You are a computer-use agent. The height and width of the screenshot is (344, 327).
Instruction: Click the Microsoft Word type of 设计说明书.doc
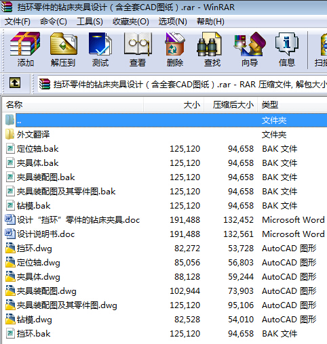(293, 234)
